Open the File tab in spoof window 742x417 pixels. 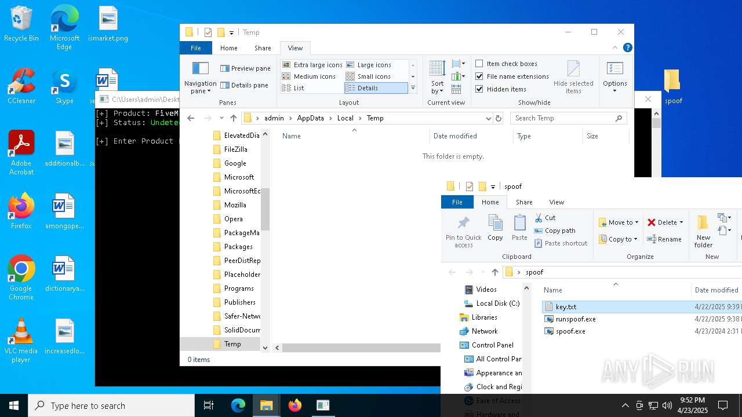coord(457,202)
